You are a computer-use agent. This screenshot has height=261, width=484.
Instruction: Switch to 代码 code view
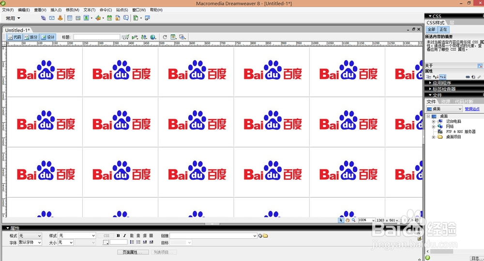pos(15,37)
